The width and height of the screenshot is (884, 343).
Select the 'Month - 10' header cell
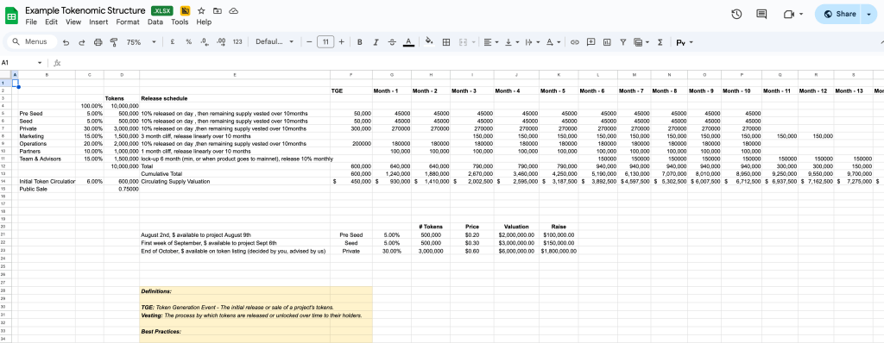(x=742, y=90)
